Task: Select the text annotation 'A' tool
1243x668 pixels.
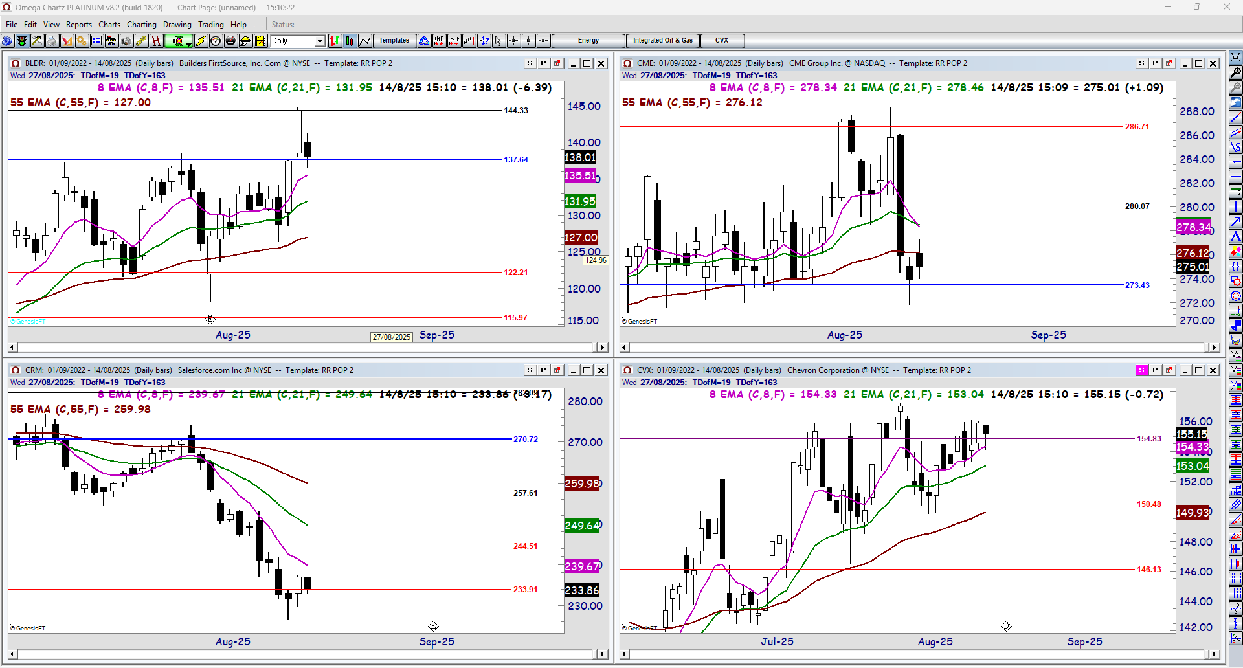Action: pos(1236,236)
